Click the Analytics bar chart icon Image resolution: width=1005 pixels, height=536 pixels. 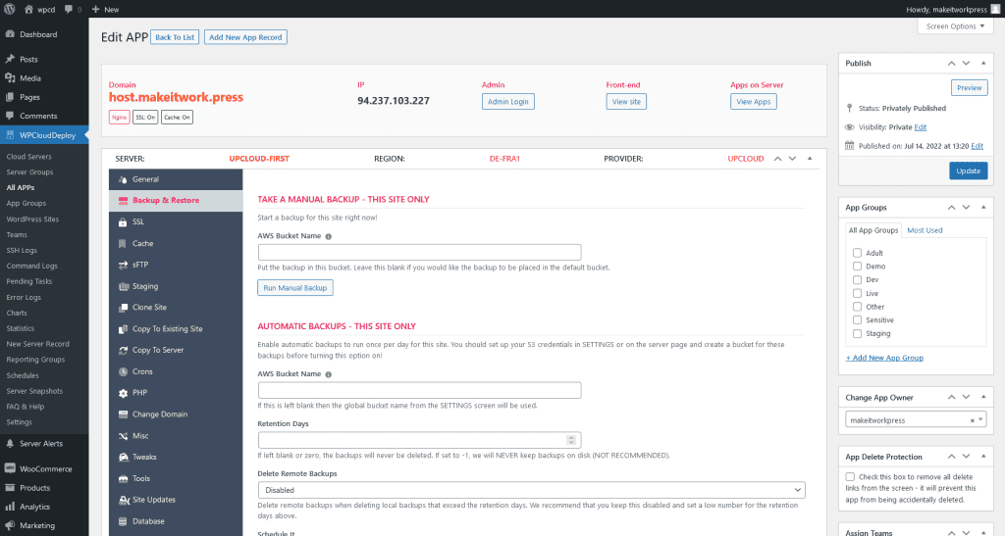[10, 507]
